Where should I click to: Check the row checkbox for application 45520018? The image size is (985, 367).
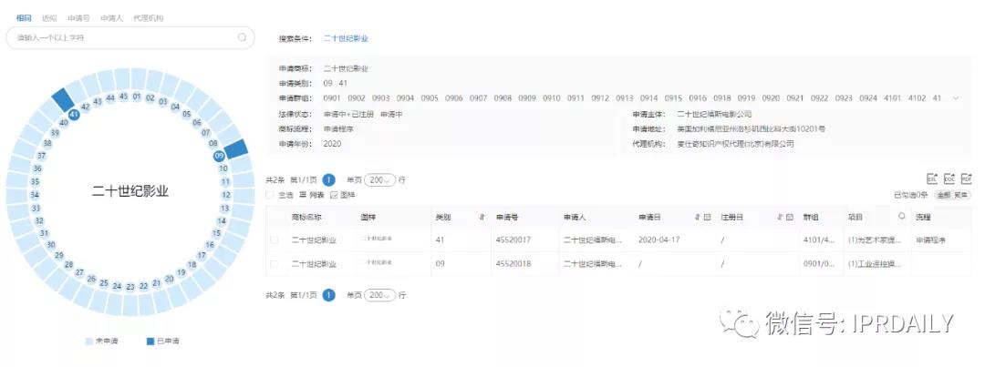coord(274,264)
